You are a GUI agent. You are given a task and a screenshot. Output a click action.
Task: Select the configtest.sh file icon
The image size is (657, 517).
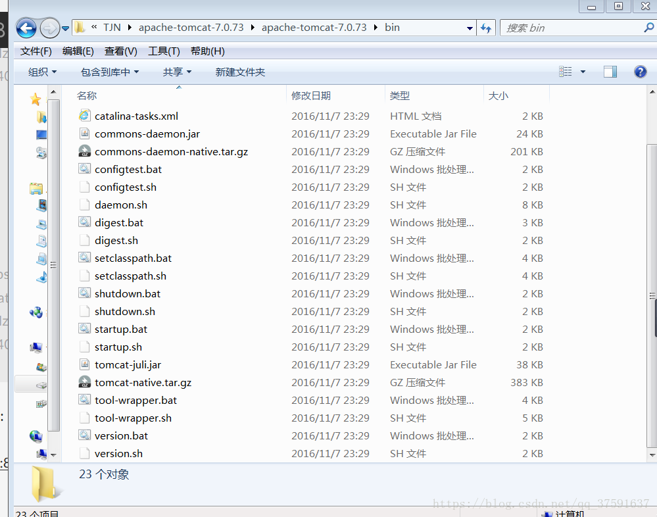[x=85, y=187]
